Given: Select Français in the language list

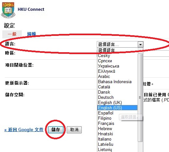Looking at the screenshot, I should tap(117, 123).
